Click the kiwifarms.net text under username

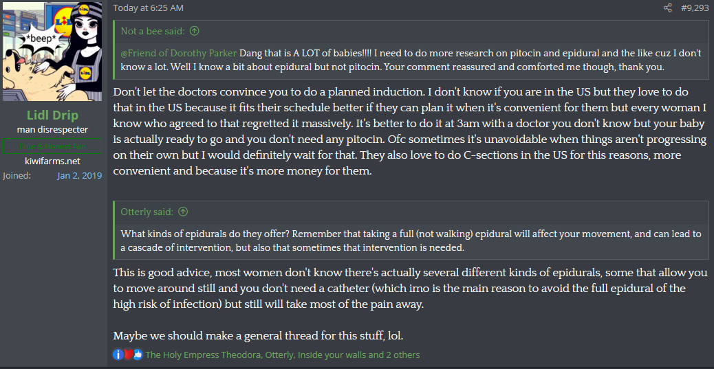52,161
